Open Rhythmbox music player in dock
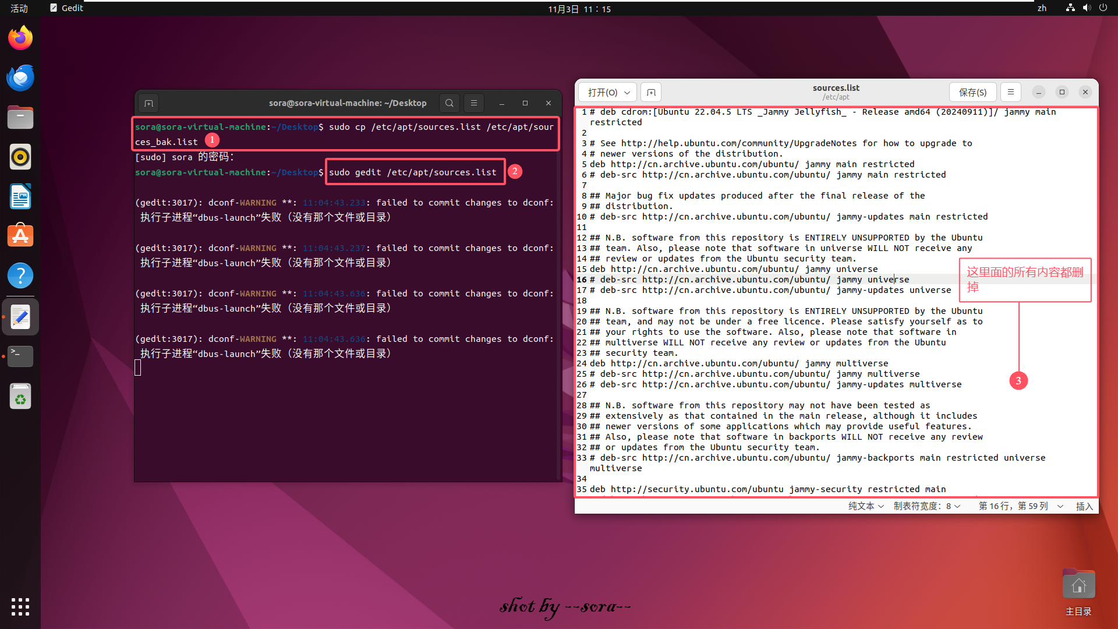 click(20, 157)
